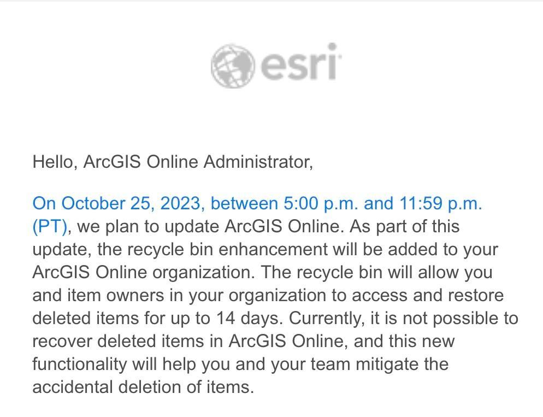Screen dimensions: 543x417
Task: Click the blue "(PT)" link text
Action: coord(50,226)
